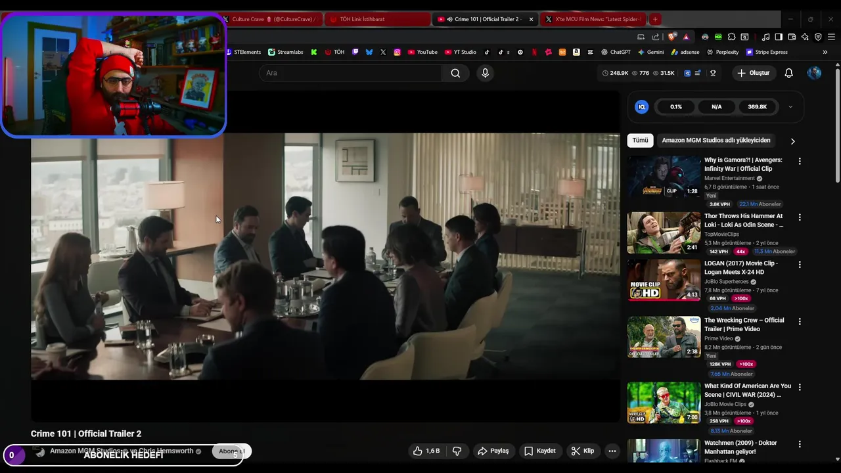This screenshot has height=473, width=841.
Task: Click the vidIQ logo in the stats panel
Action: click(x=642, y=106)
